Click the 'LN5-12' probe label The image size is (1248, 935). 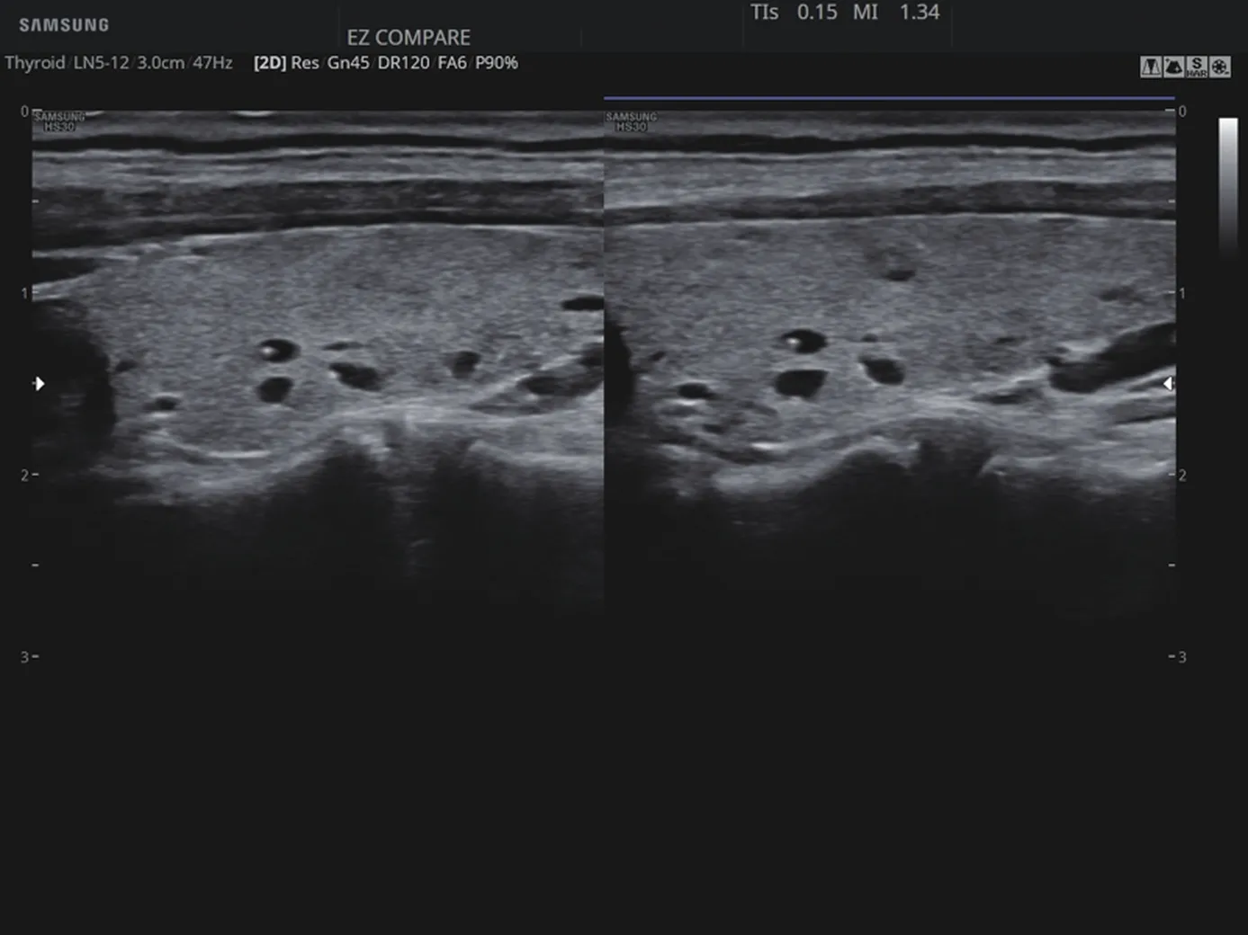[102, 63]
